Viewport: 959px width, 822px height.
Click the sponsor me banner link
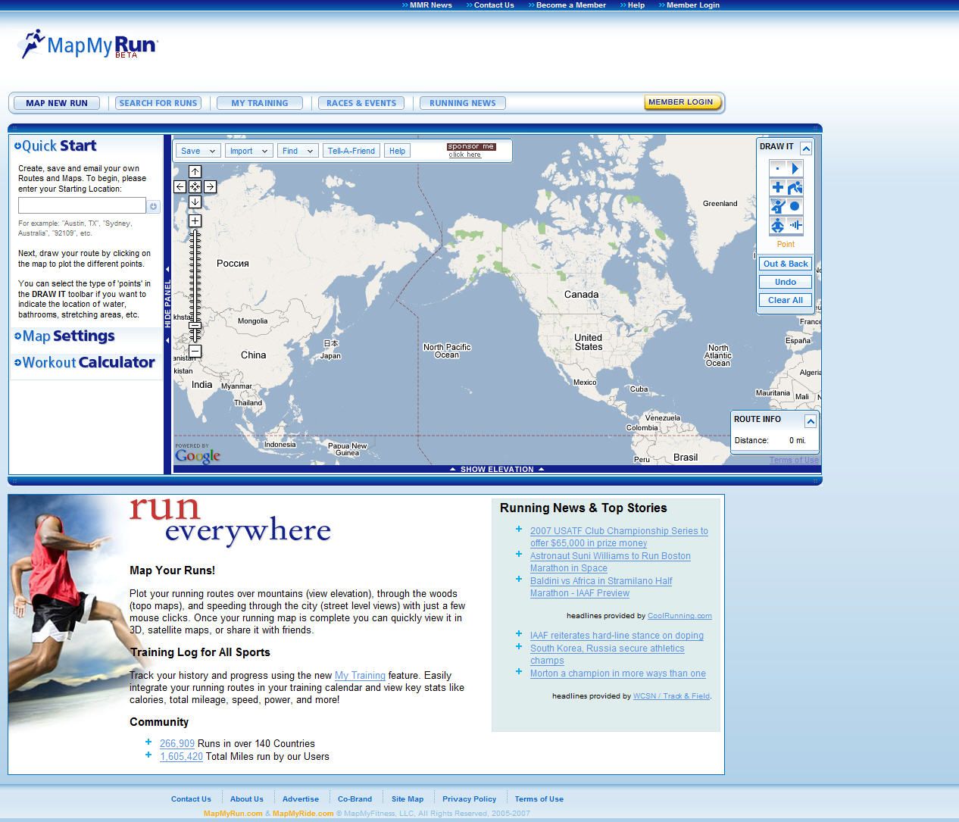point(470,151)
